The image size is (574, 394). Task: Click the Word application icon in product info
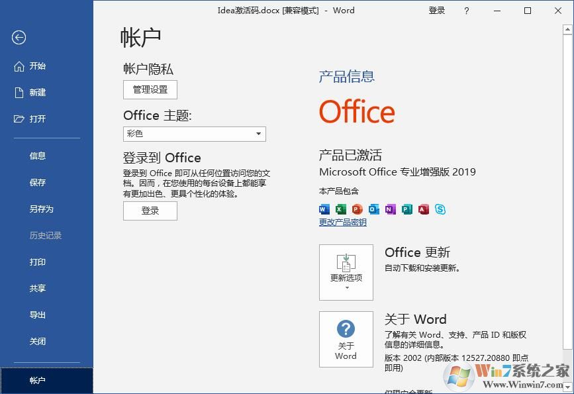[x=324, y=209]
